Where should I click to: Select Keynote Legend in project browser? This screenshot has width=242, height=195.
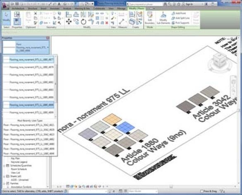point(19,162)
